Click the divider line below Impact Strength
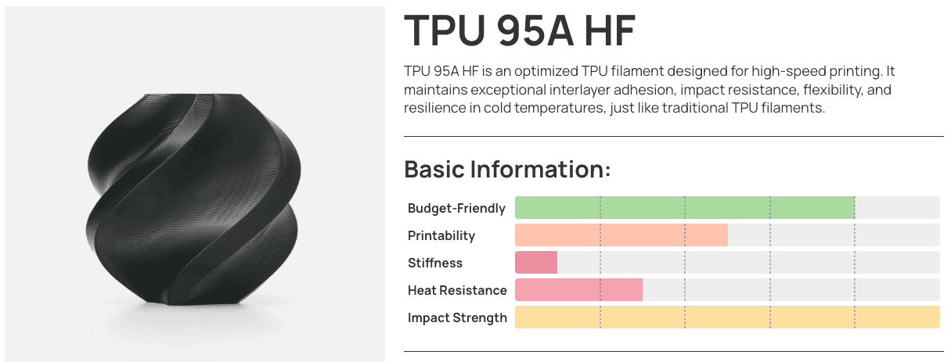This screenshot has width=951, height=362. point(673,352)
